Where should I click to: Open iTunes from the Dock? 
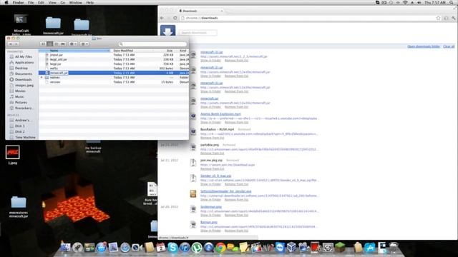185,248
